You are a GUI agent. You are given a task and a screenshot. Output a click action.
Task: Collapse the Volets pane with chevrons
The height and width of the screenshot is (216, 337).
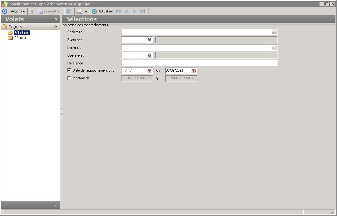coord(56,19)
